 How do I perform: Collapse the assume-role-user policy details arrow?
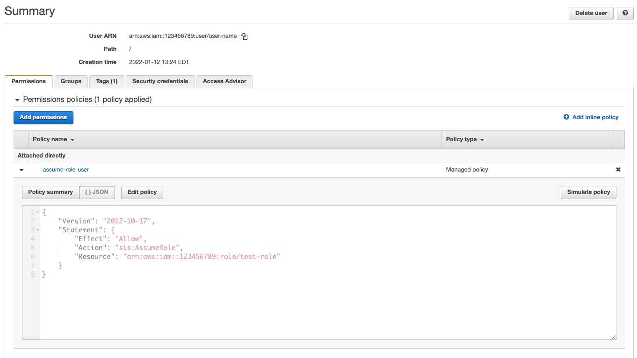(x=21, y=170)
